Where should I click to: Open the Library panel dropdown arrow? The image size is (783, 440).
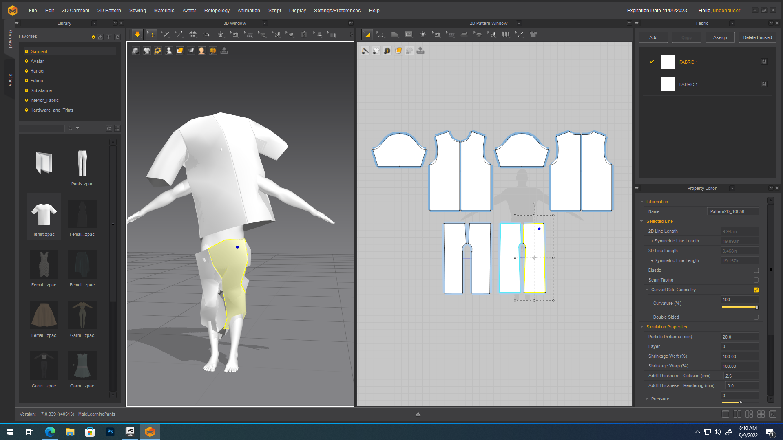click(x=94, y=24)
